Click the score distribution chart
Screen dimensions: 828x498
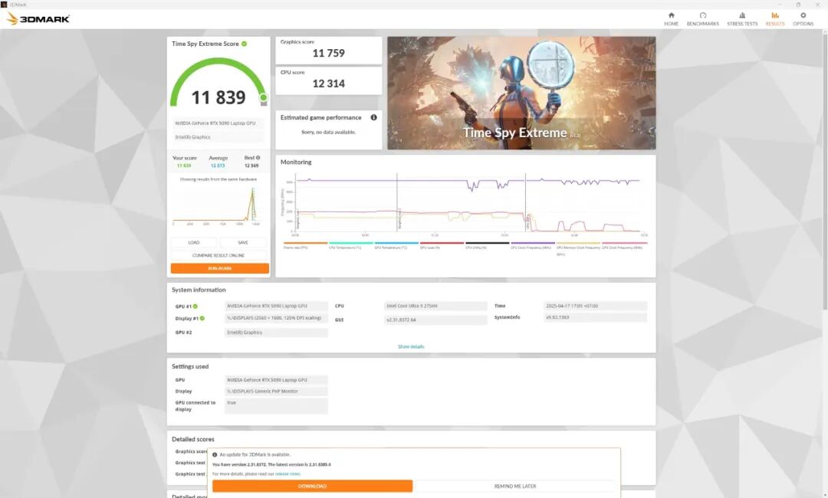[x=217, y=205]
